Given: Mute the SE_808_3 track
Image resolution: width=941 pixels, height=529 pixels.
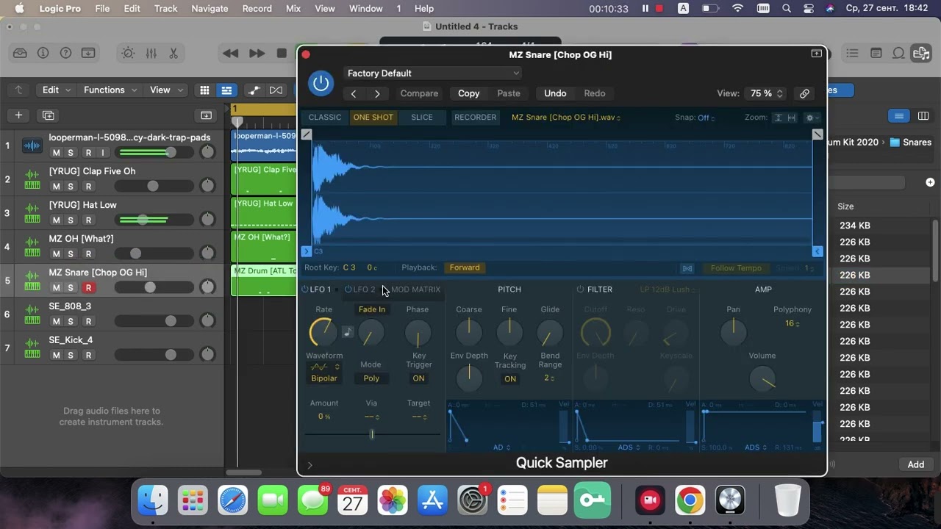Looking at the screenshot, I should (x=56, y=322).
